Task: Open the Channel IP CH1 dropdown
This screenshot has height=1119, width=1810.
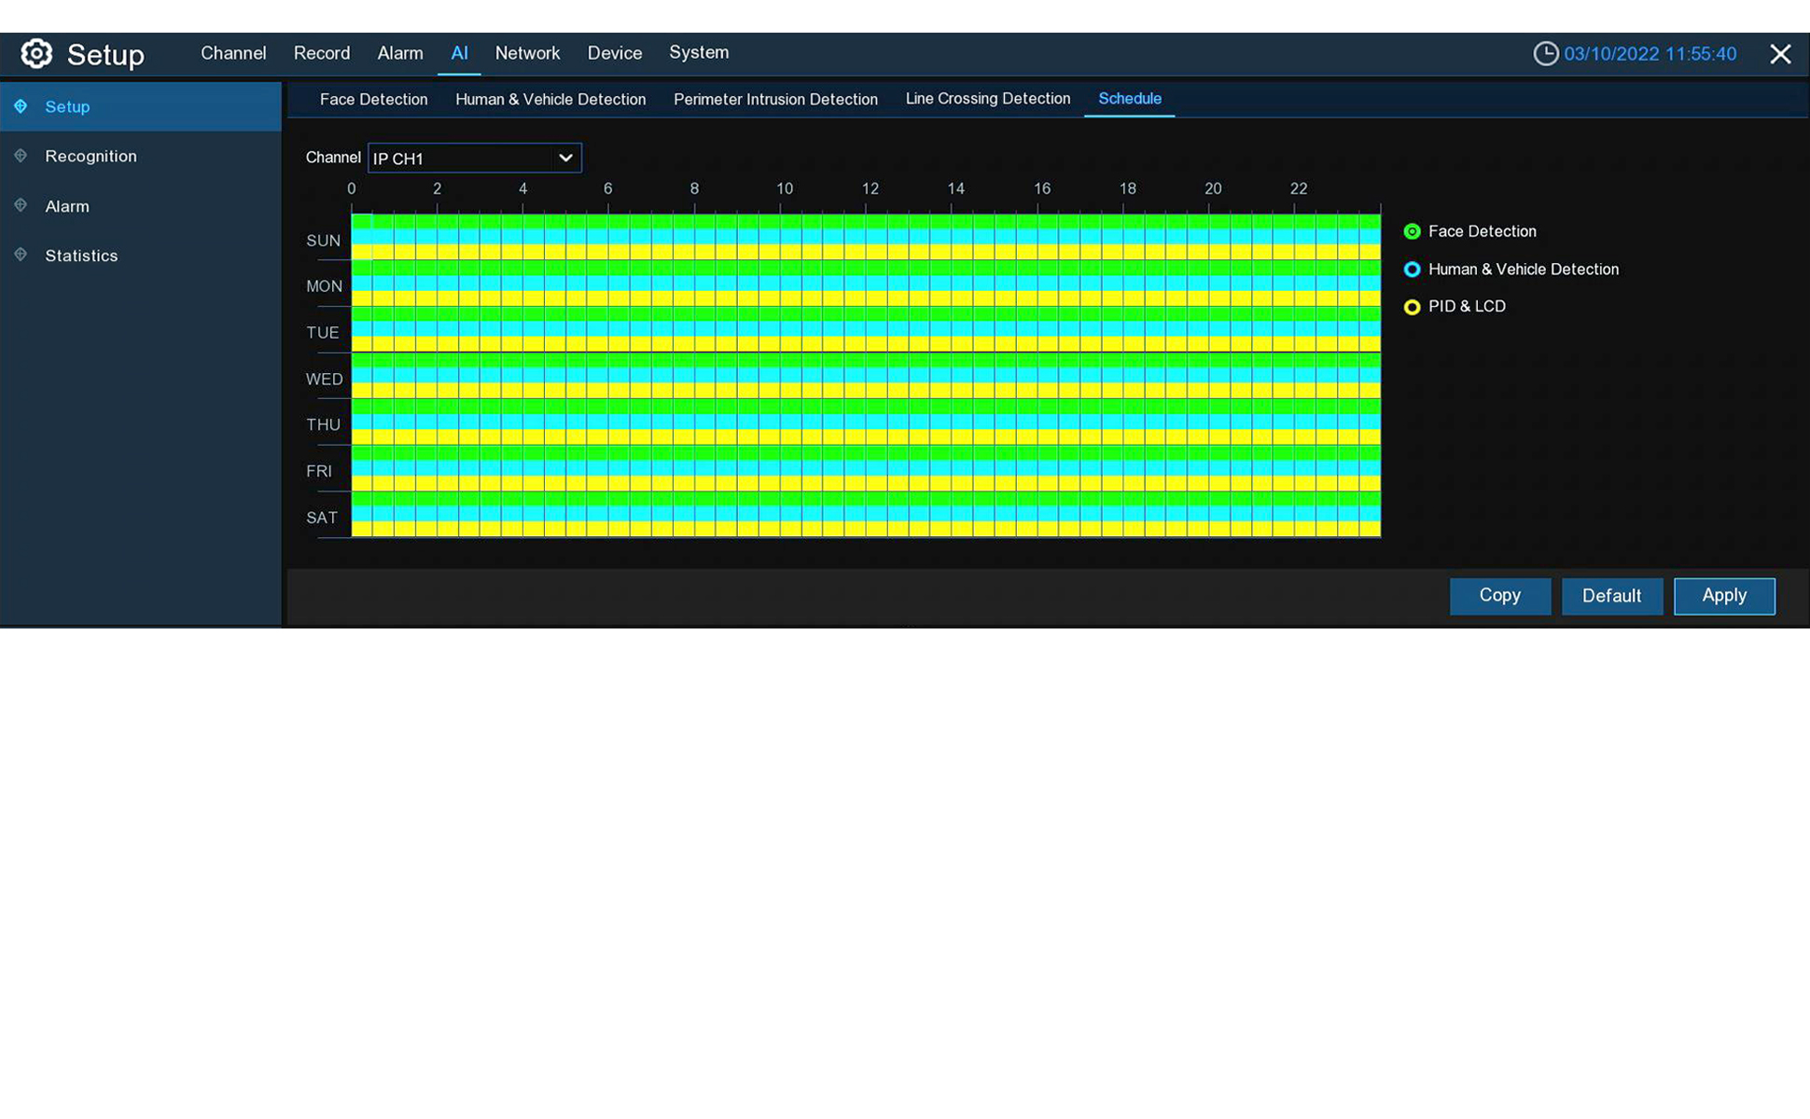Action: point(474,158)
